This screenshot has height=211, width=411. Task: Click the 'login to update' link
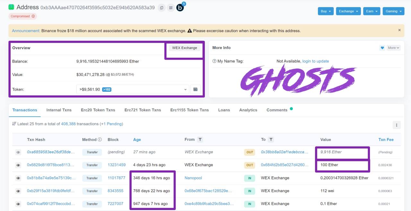click(x=316, y=61)
